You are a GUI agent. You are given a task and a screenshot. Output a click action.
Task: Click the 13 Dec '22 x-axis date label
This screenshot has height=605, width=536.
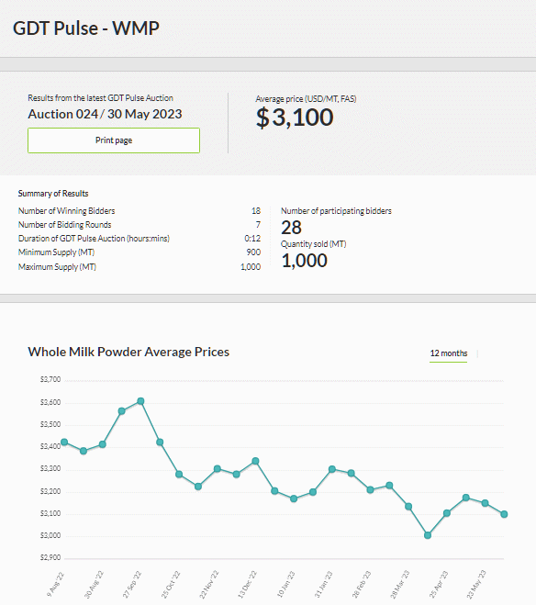(247, 585)
